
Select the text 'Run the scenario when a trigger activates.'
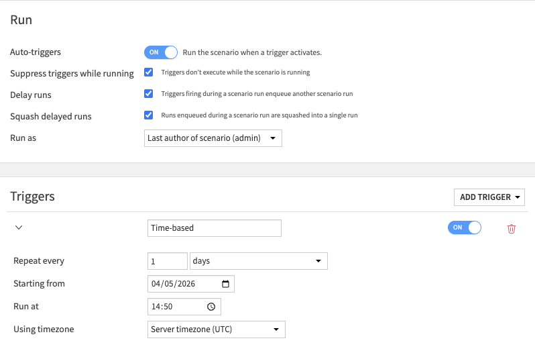click(252, 52)
